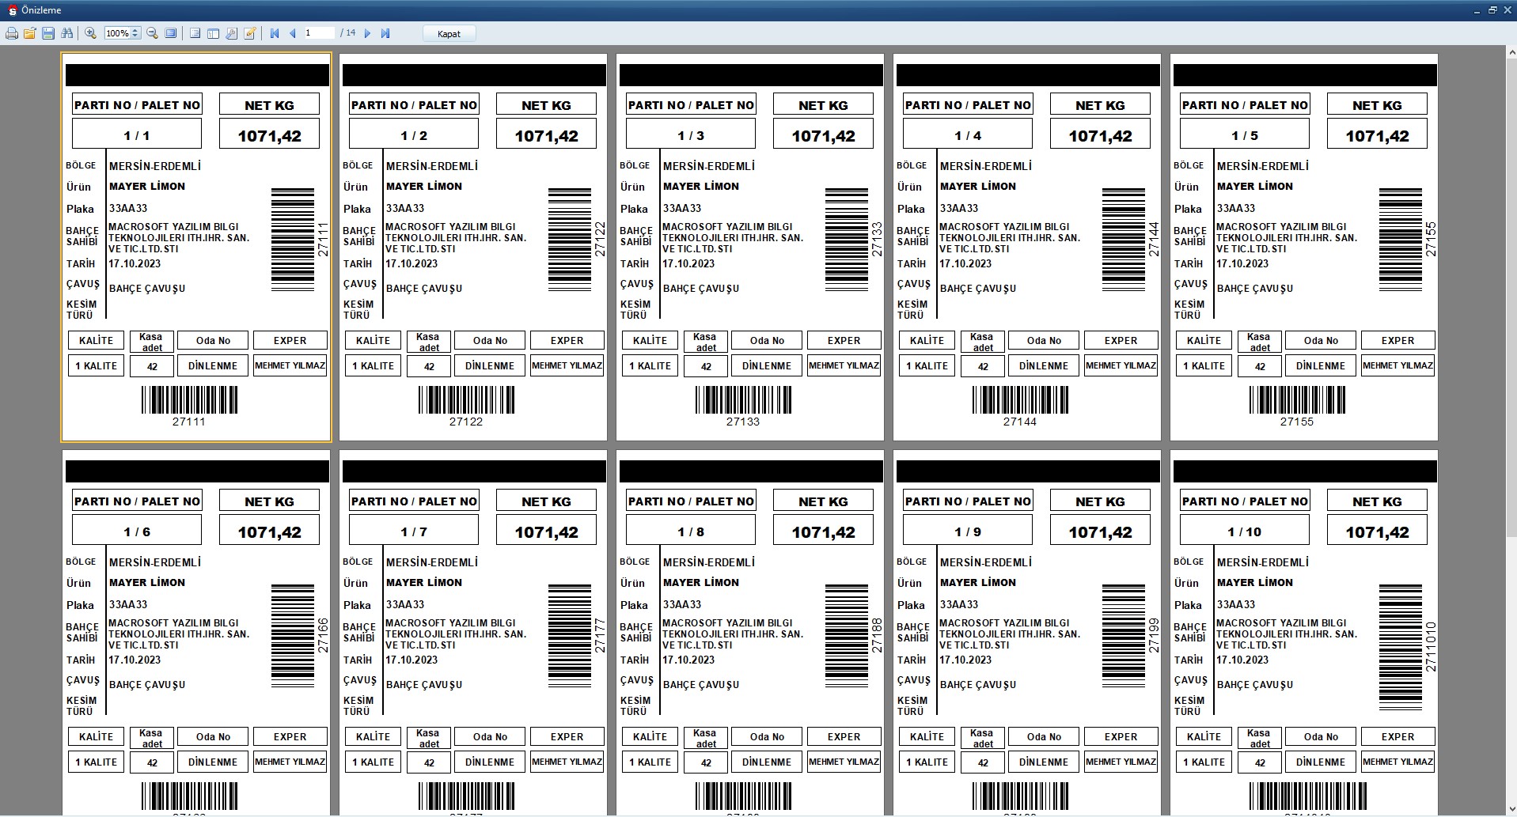The height and width of the screenshot is (817, 1517).
Task: Select the label page with pallet 1 / 5
Action: click(x=1303, y=247)
